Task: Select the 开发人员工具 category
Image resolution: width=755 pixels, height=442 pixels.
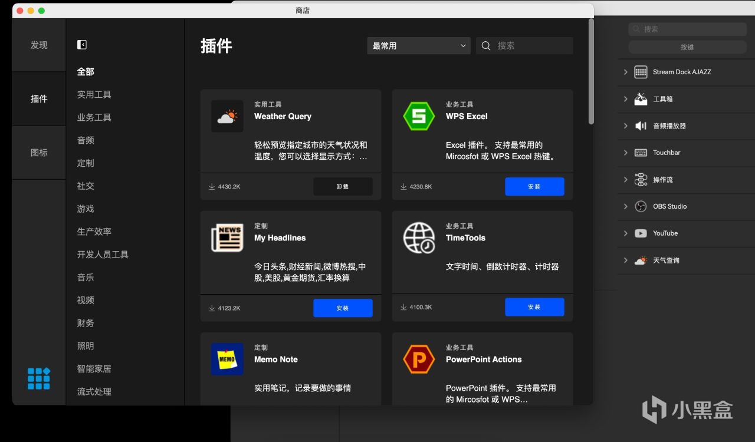Action: tap(103, 255)
